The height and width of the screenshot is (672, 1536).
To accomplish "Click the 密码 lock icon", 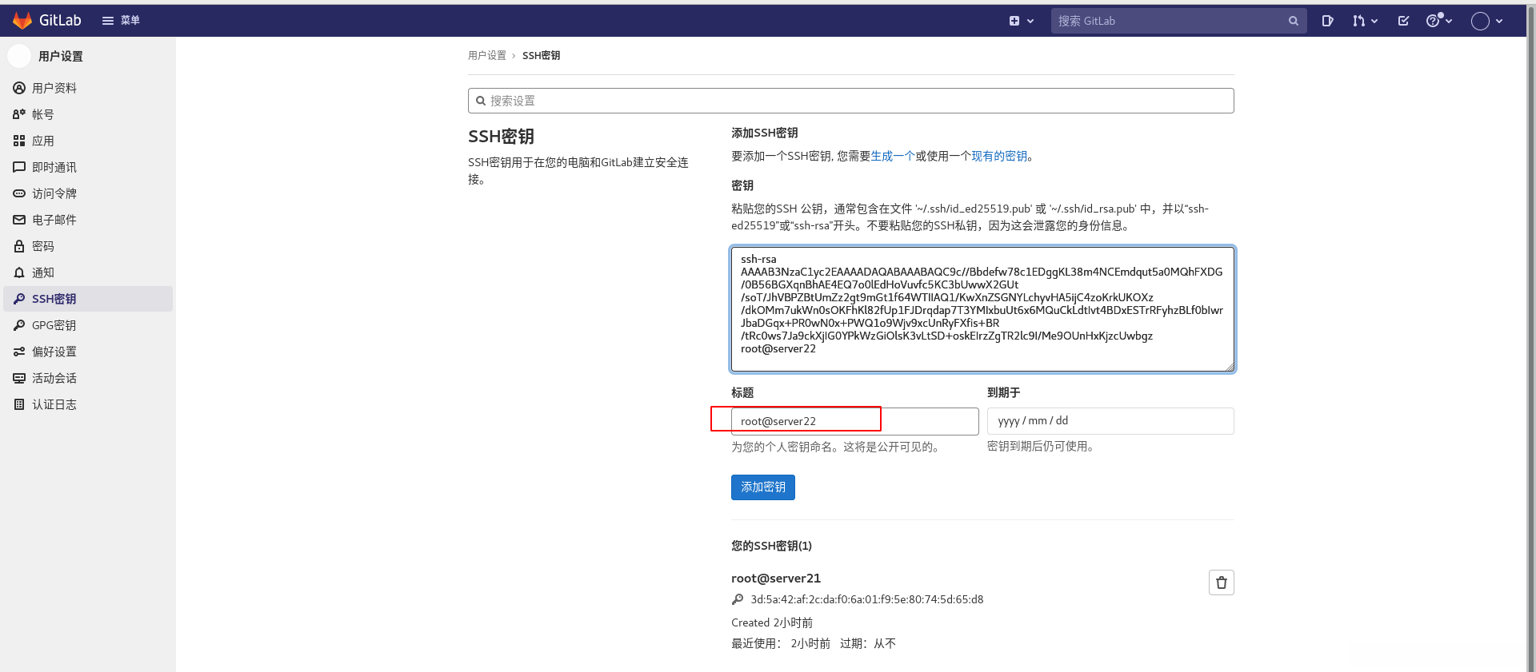I will pyautogui.click(x=19, y=246).
